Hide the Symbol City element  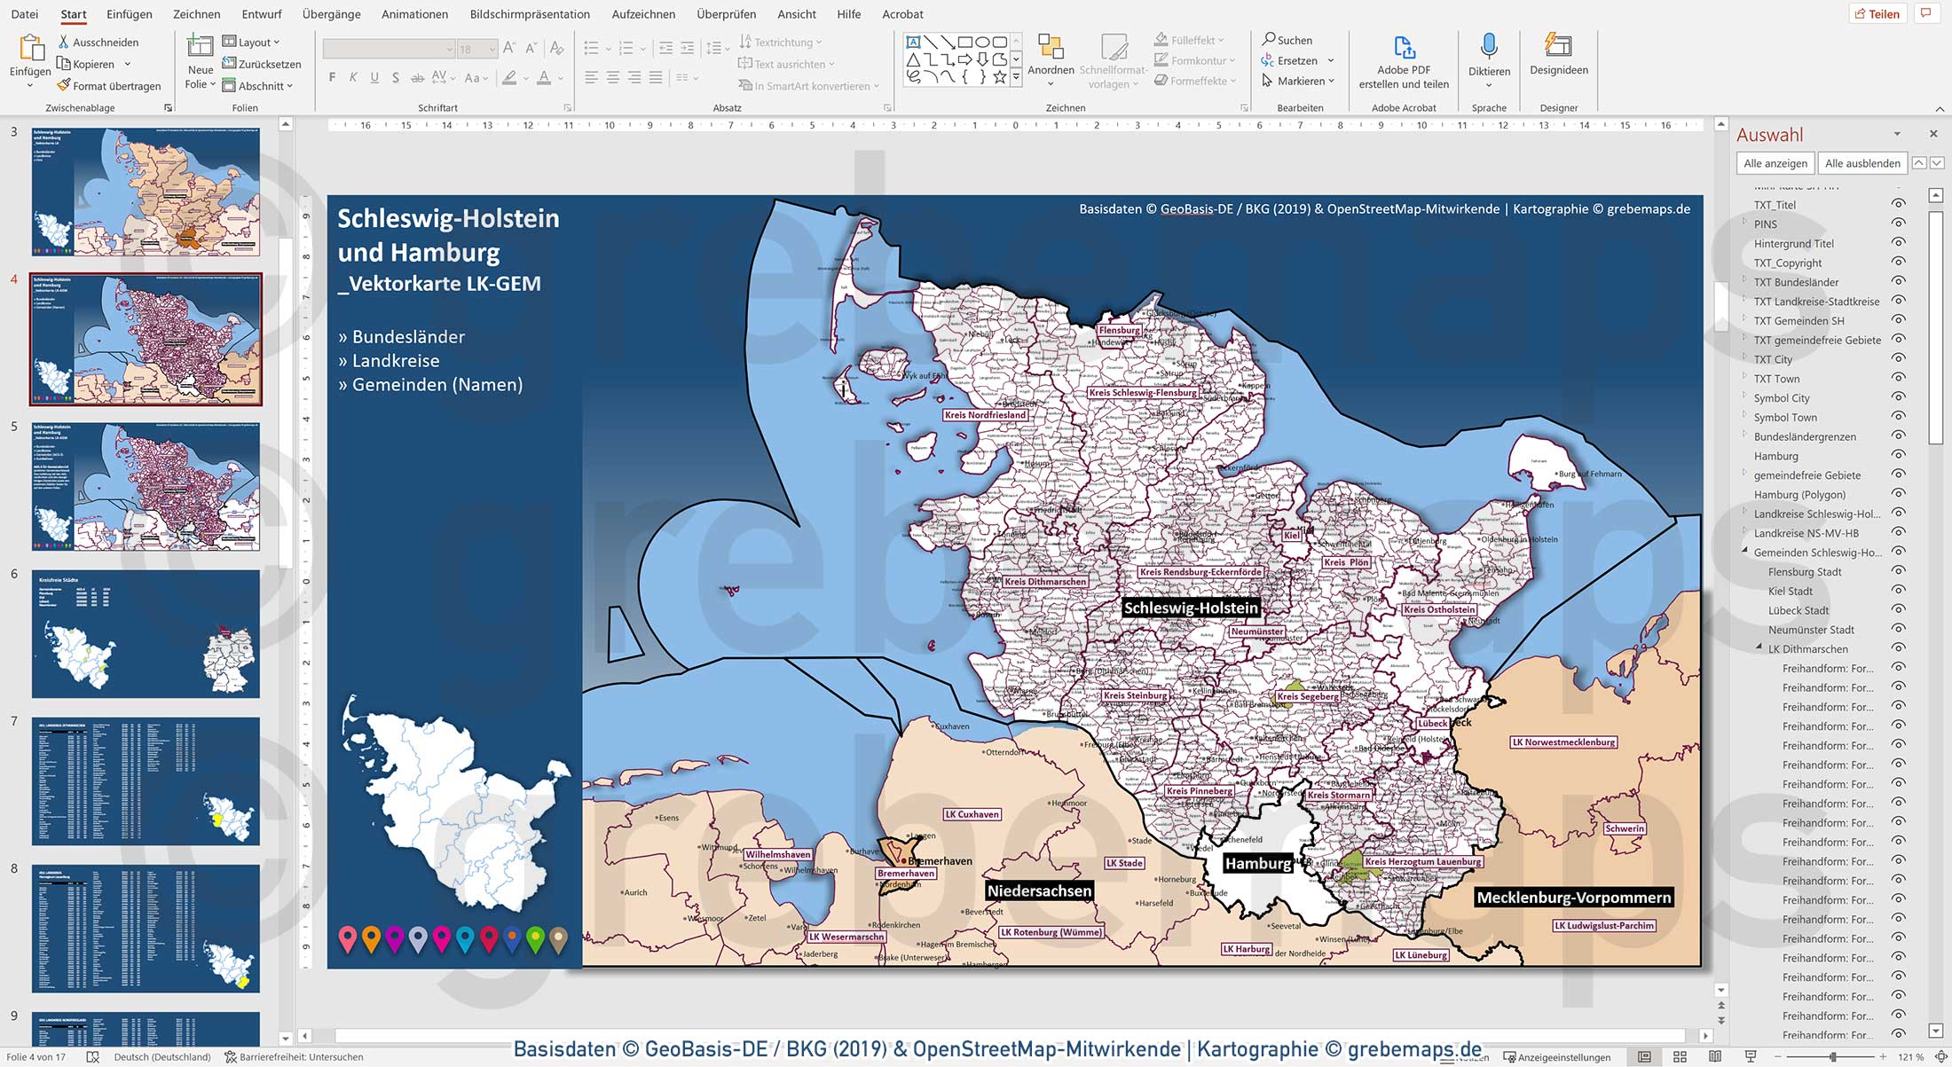tap(1900, 396)
